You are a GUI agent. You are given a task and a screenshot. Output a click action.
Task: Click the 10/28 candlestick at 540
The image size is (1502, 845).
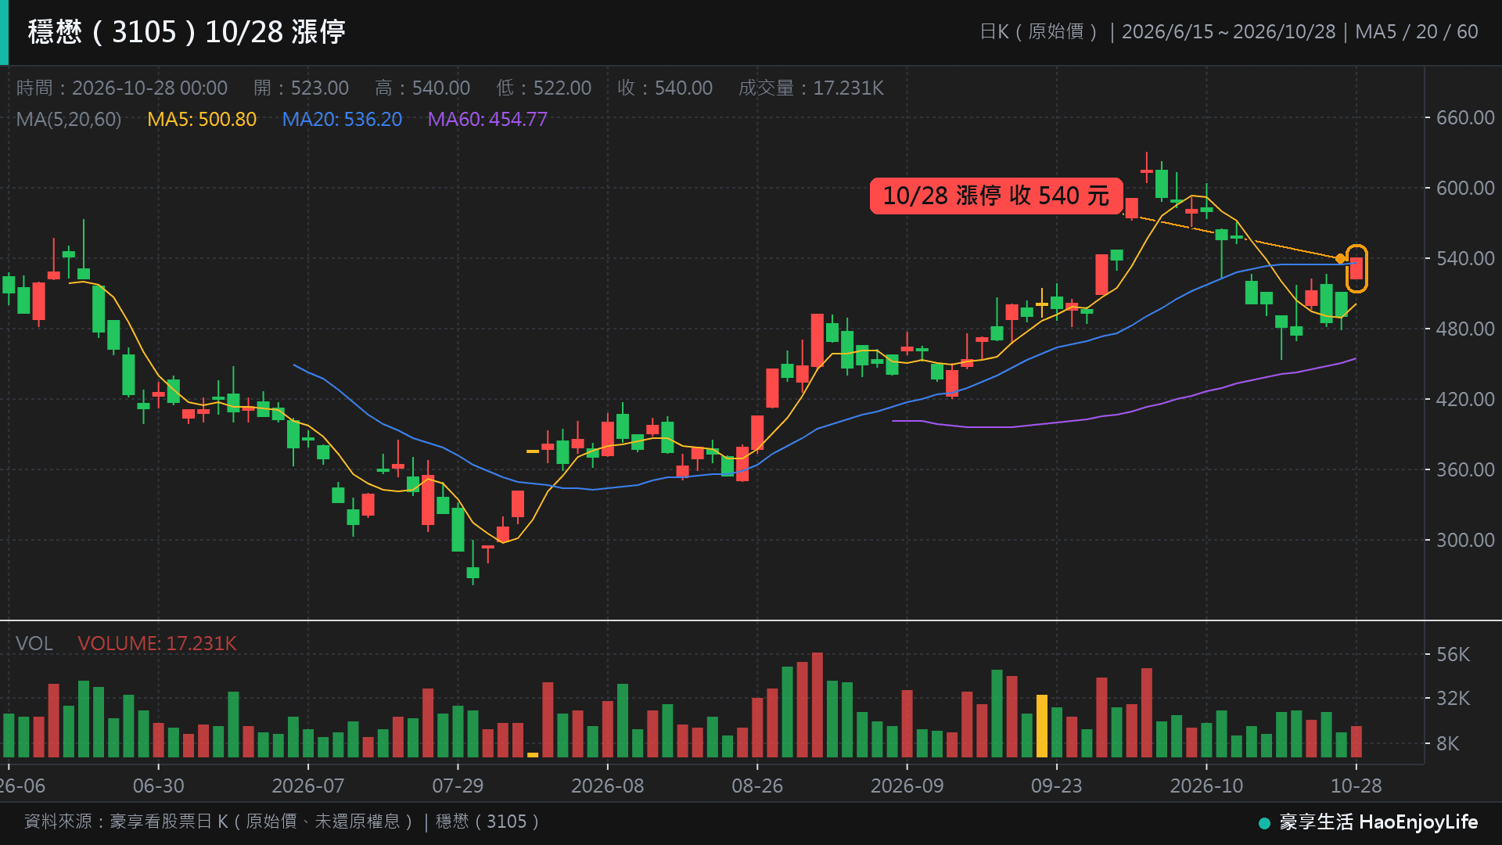coord(1356,268)
